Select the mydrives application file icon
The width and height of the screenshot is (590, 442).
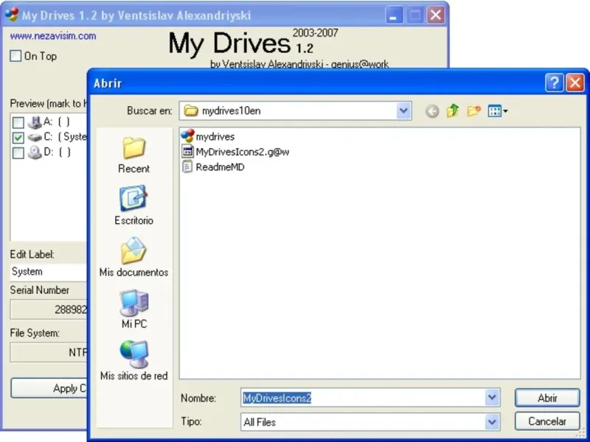(x=187, y=136)
